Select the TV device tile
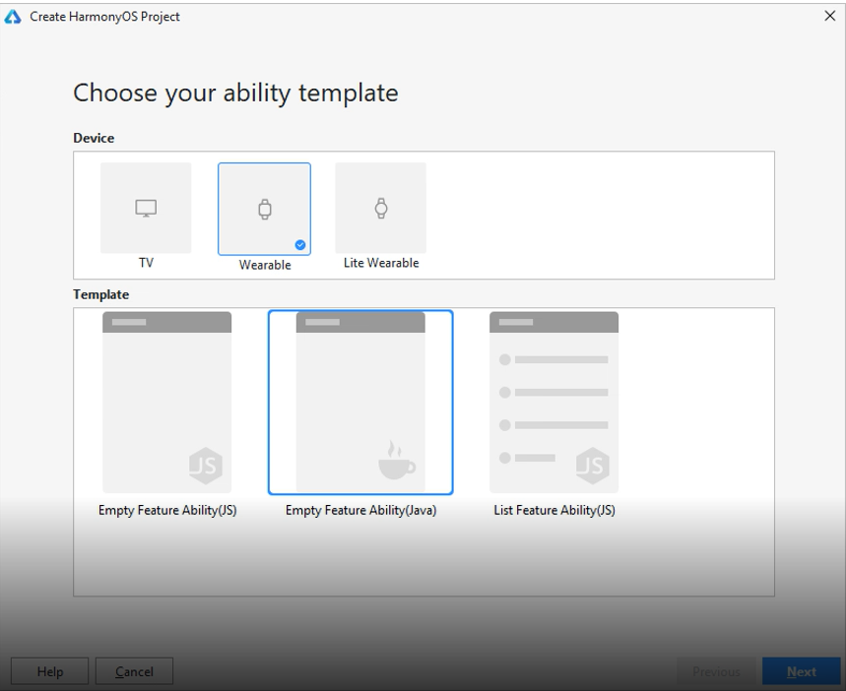 [x=146, y=208]
